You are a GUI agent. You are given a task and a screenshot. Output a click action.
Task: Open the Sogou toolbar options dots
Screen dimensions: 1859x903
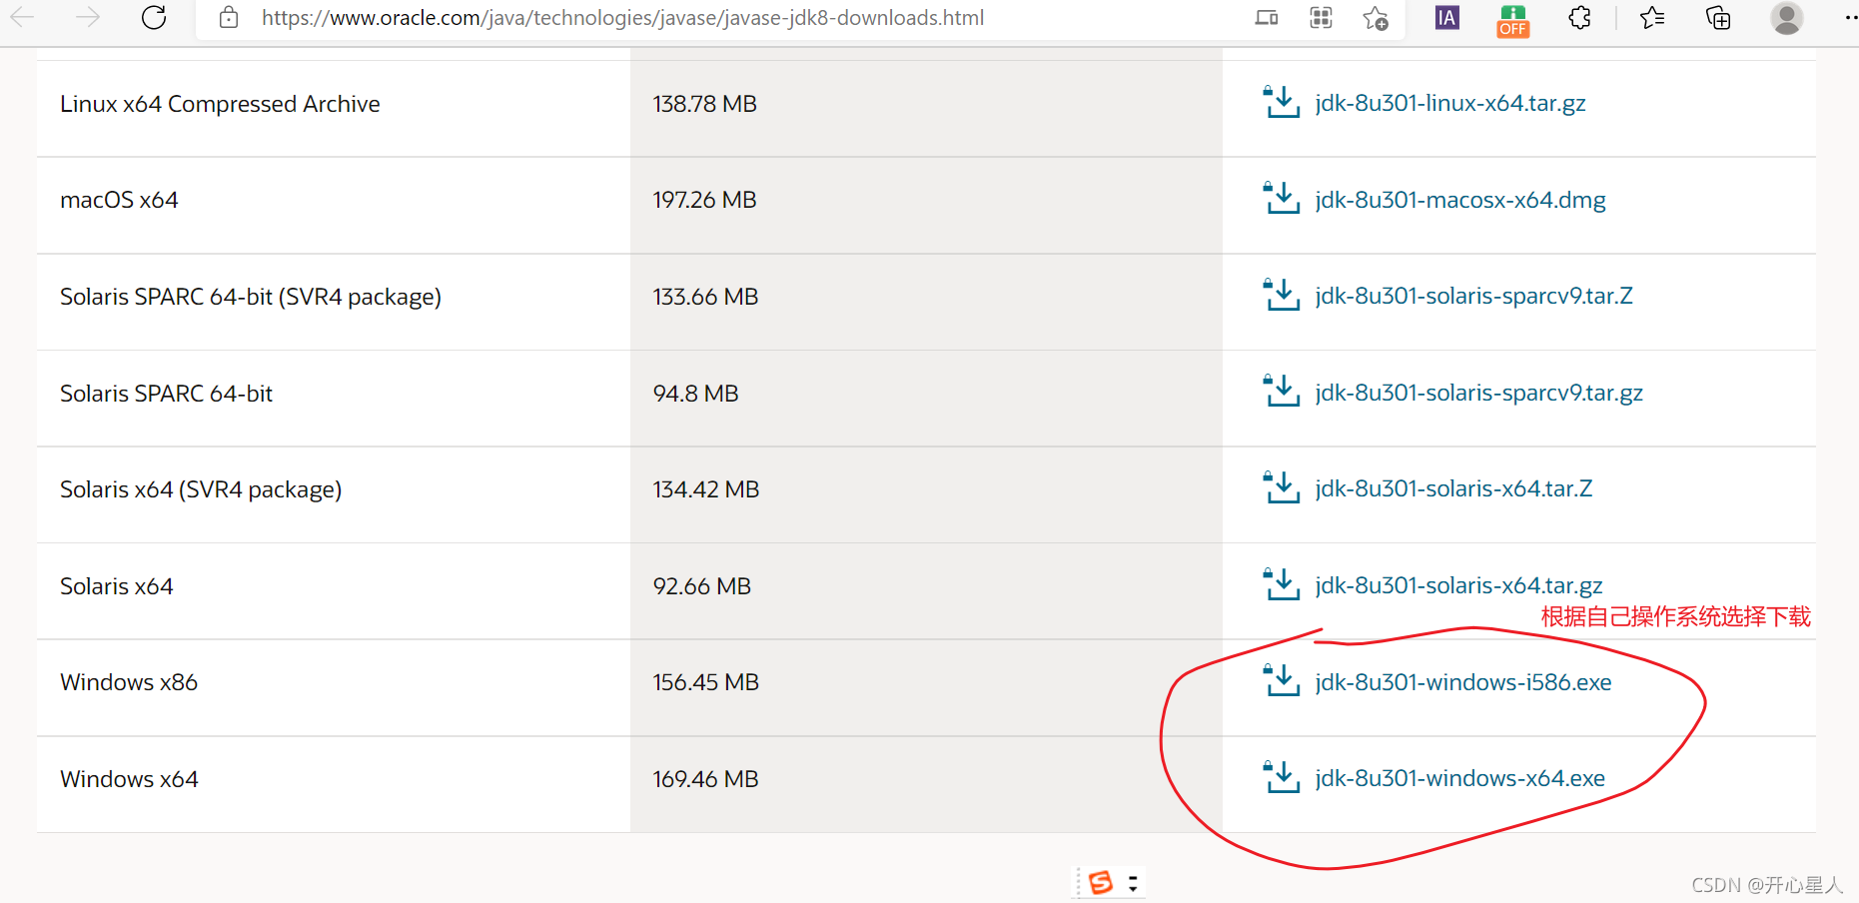pos(1133,883)
